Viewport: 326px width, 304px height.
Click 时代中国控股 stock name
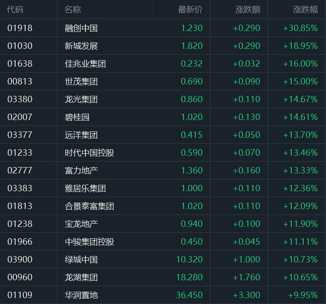pos(89,153)
